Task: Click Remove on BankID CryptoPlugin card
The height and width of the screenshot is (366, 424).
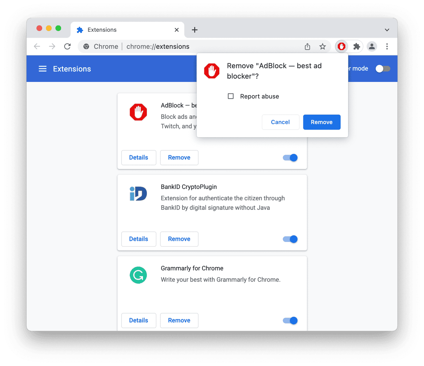Action: (x=179, y=239)
